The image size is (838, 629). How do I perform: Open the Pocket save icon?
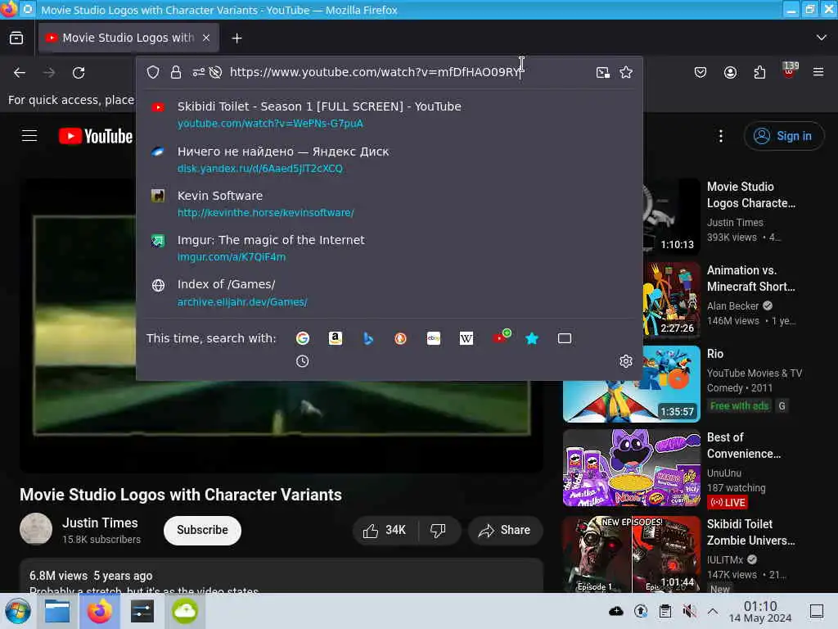(701, 72)
